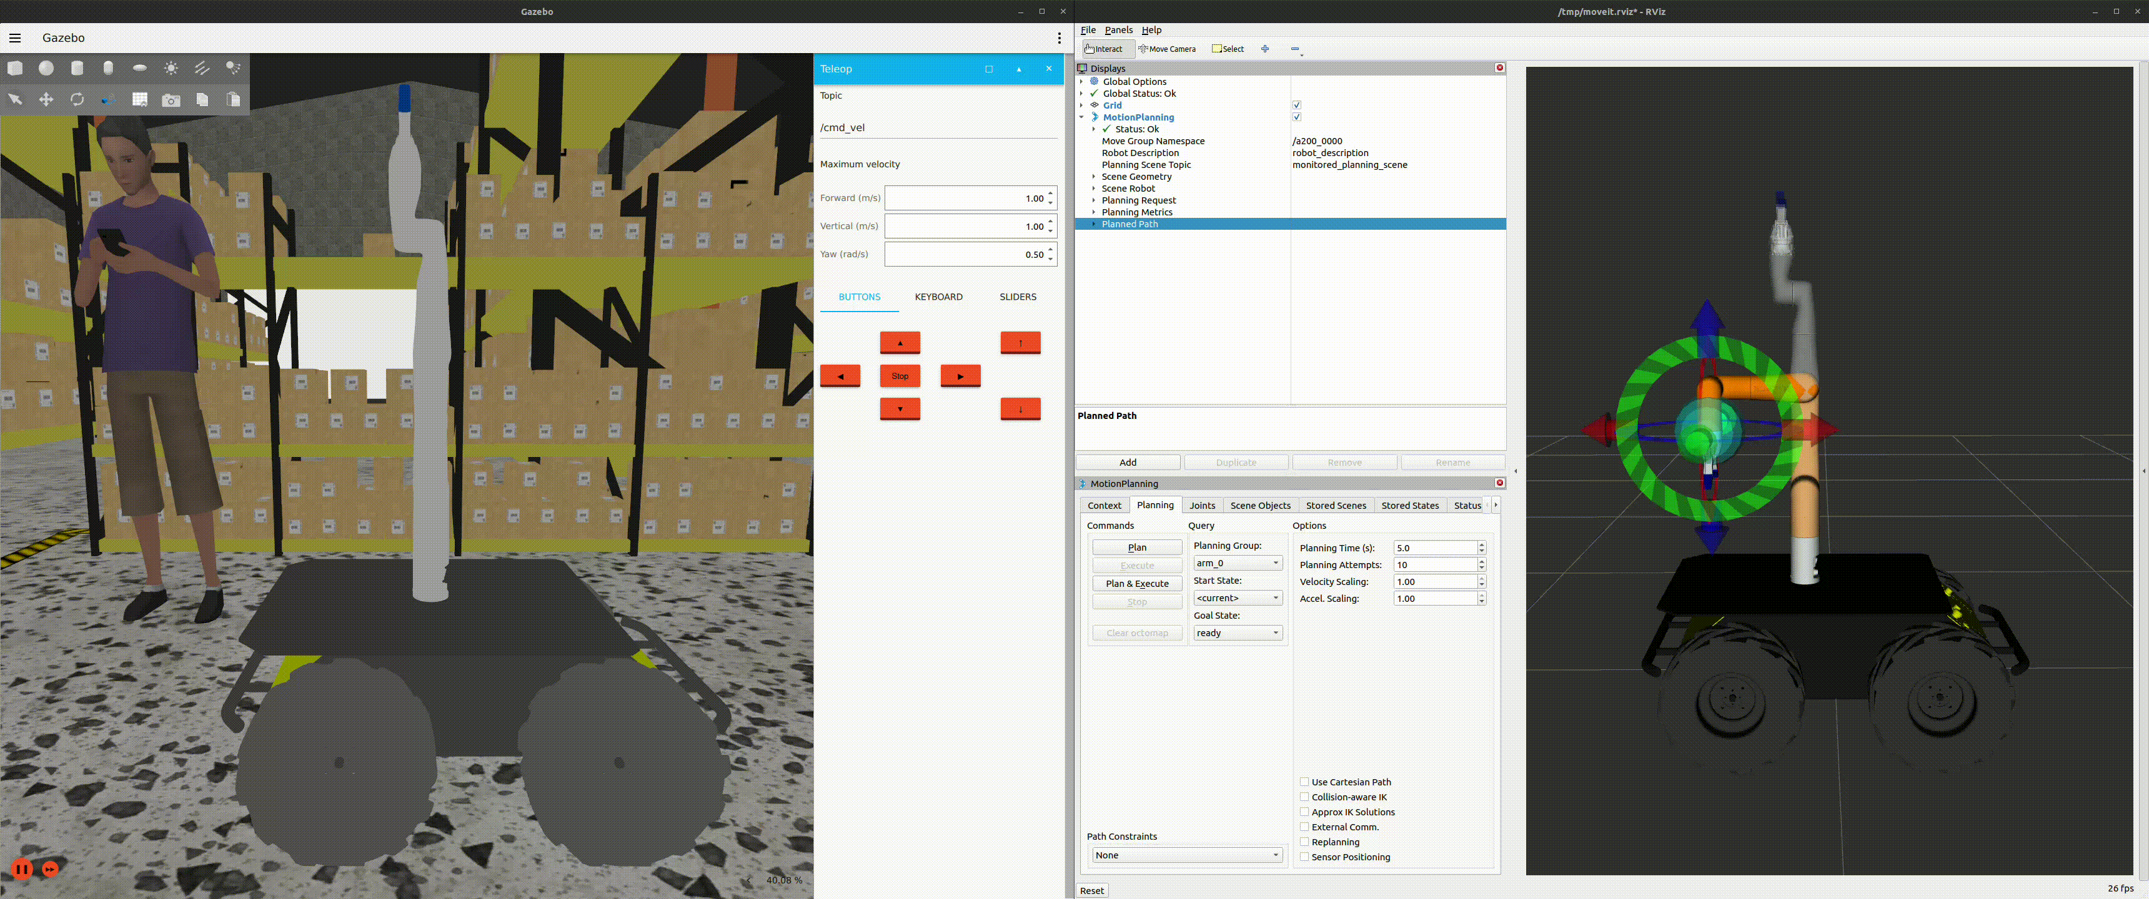
Task: Expand the Scene Robot tree item
Action: [1094, 189]
